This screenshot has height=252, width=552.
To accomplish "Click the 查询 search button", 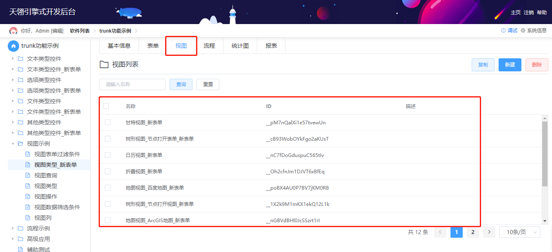I will pos(181,84).
